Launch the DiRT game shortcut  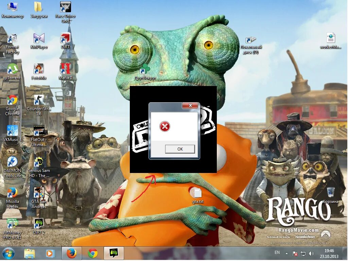(65, 41)
